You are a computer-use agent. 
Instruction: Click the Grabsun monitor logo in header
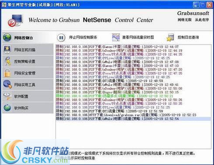[x=15, y=21]
